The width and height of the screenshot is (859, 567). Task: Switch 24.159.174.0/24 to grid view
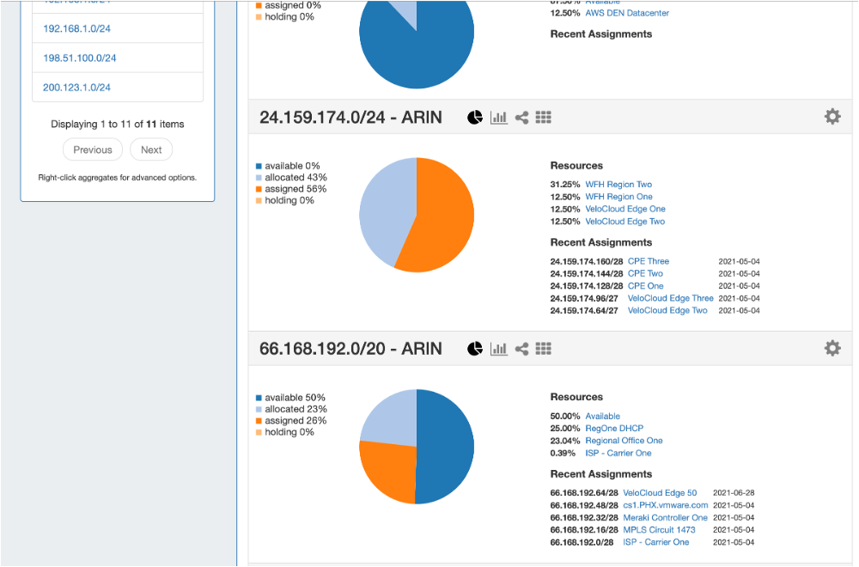pos(543,118)
